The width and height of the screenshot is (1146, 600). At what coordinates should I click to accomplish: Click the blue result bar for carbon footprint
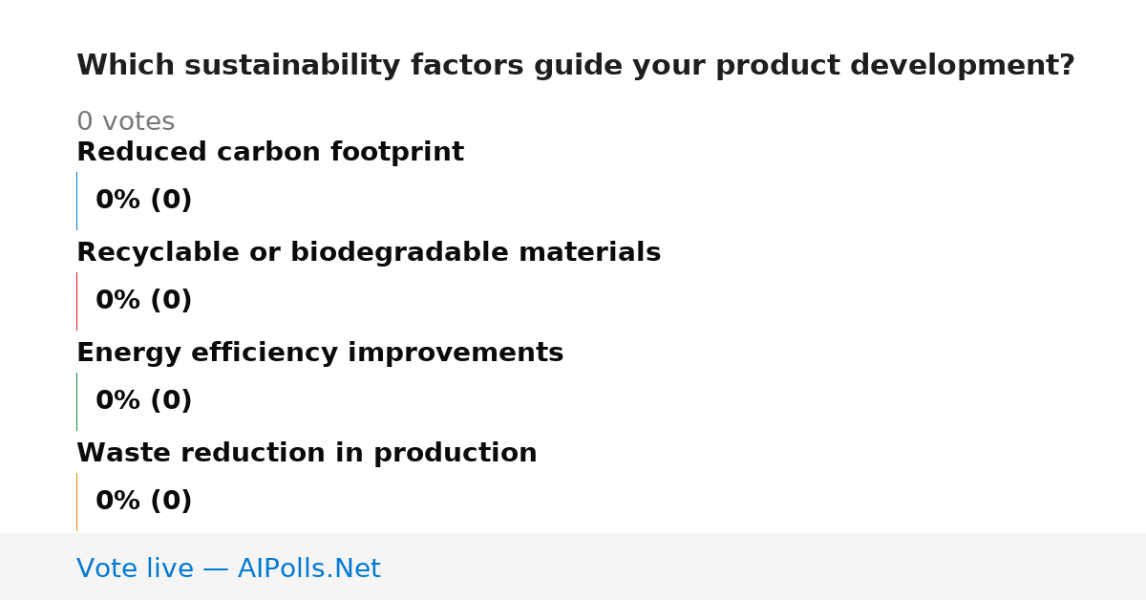[x=76, y=201]
